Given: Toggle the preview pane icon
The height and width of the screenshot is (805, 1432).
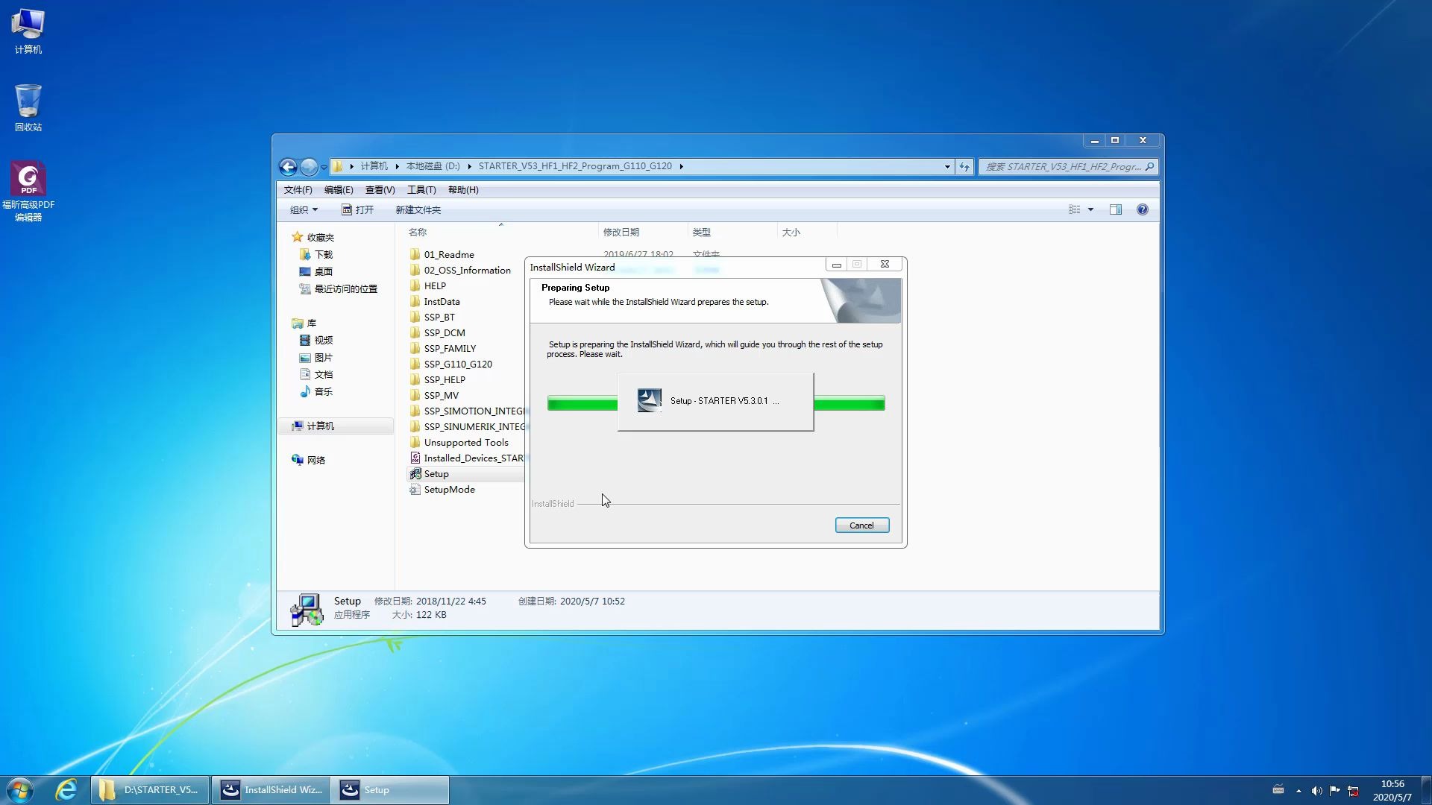Looking at the screenshot, I should pos(1116,209).
